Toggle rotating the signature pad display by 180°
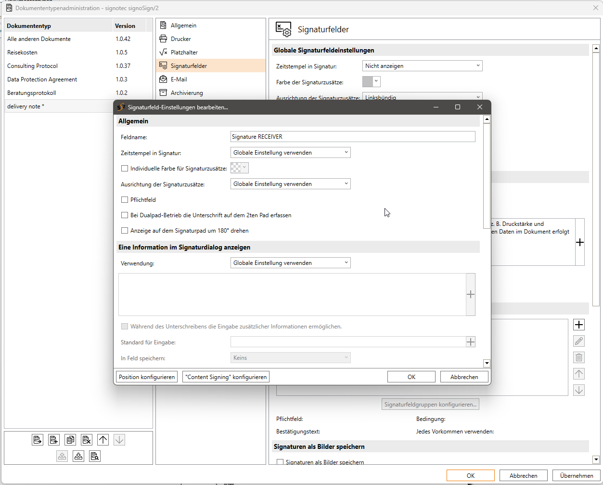 coord(125,231)
